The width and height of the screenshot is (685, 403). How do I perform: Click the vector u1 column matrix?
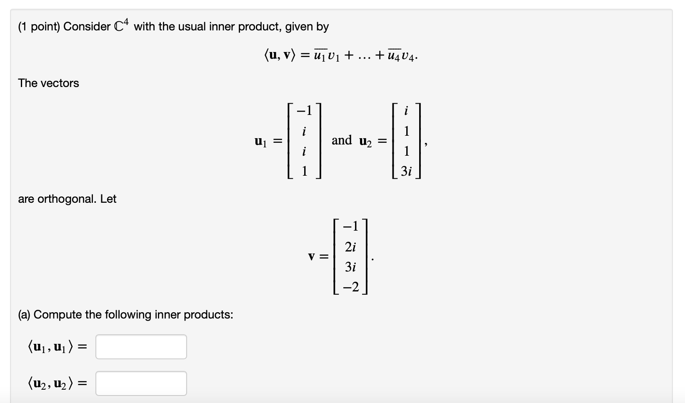(304, 141)
